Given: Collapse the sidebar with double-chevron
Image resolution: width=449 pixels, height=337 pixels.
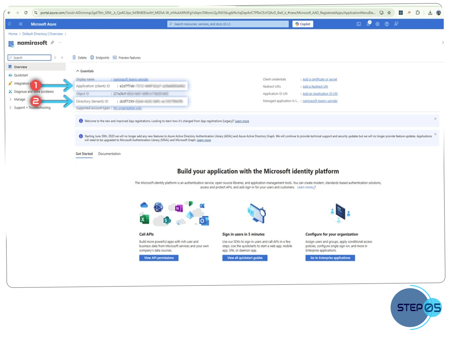Looking at the screenshot, I should (x=62, y=57).
